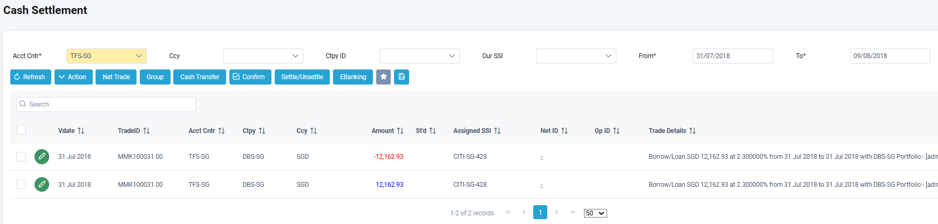Select page 1 in pagination
The width and height of the screenshot is (938, 224).
[x=540, y=212]
